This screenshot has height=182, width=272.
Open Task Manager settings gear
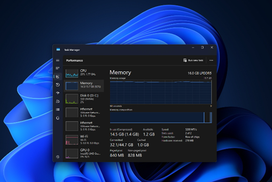click(x=58, y=157)
